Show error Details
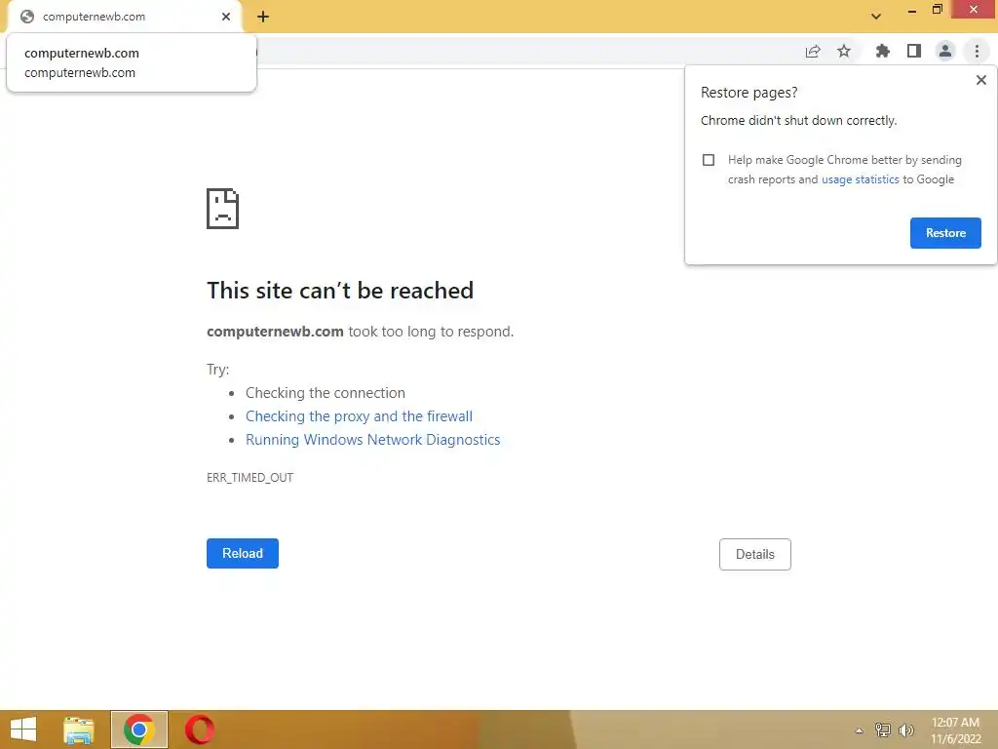Image resolution: width=998 pixels, height=749 pixels. coord(755,554)
